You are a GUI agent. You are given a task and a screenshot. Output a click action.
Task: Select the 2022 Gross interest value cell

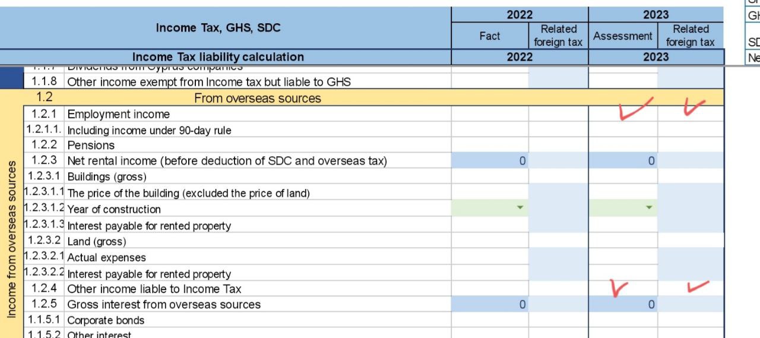click(490, 304)
